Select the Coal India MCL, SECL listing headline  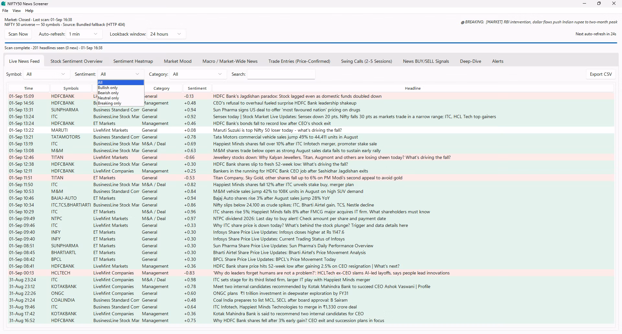pyautogui.click(x=280, y=300)
